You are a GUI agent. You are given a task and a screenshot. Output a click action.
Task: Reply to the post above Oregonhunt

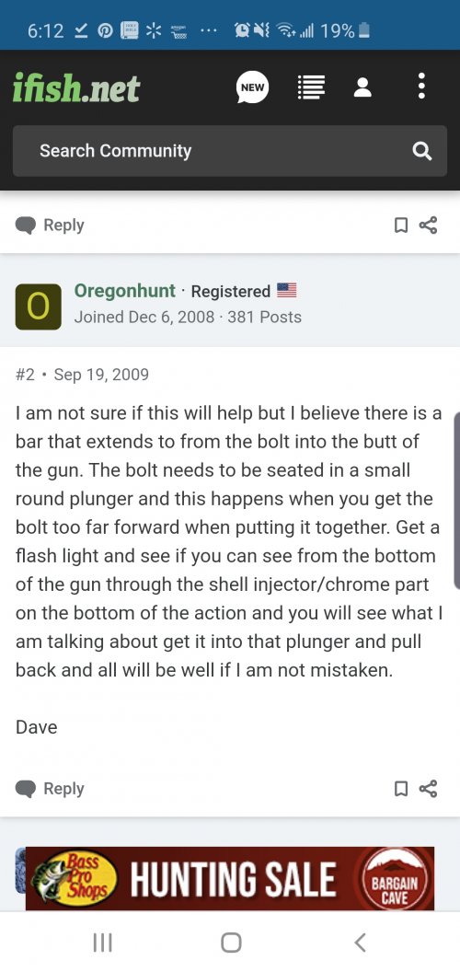pos(50,225)
